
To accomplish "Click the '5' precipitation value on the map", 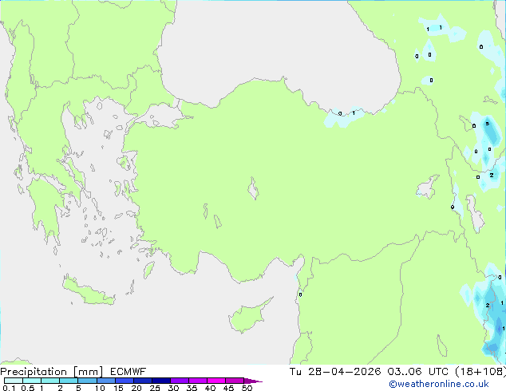I will coord(488,124).
